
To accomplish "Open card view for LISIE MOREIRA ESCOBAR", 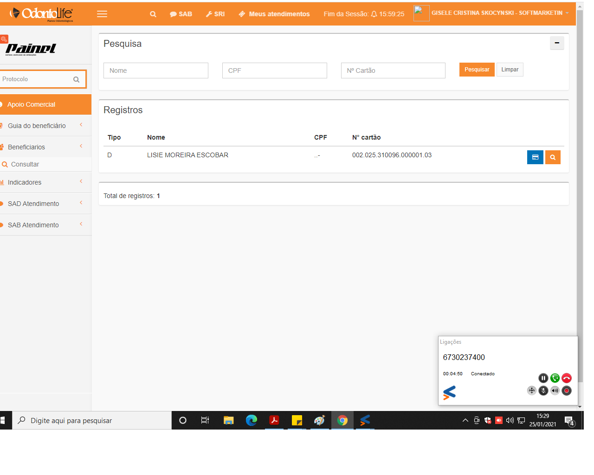I will tap(535, 157).
